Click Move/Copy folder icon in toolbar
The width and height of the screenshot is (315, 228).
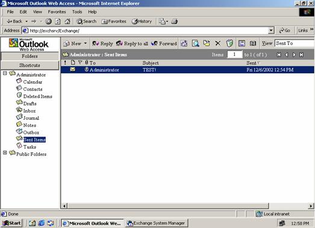click(207, 43)
